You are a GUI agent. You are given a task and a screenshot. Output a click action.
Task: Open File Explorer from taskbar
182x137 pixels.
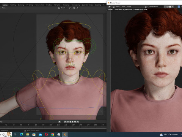(x=28, y=134)
